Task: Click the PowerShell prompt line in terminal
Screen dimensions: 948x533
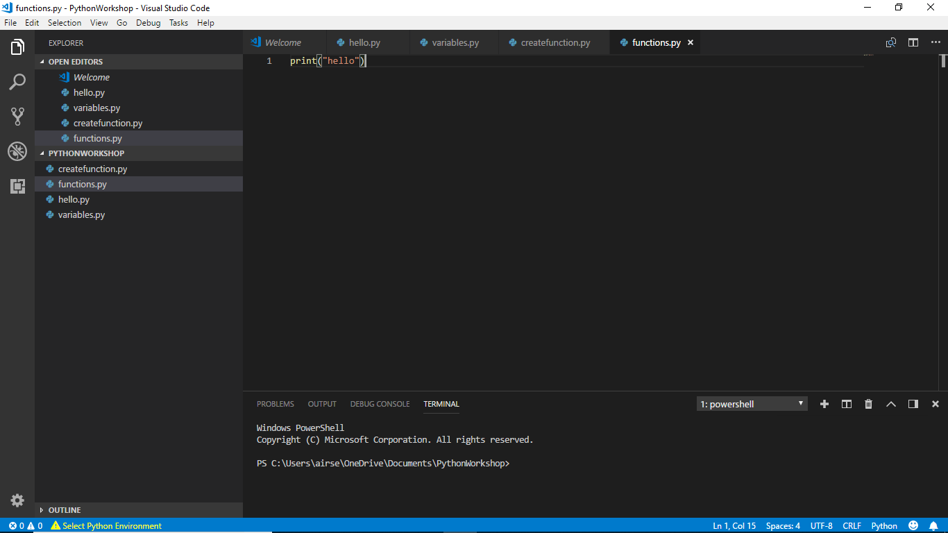Action: [x=383, y=463]
